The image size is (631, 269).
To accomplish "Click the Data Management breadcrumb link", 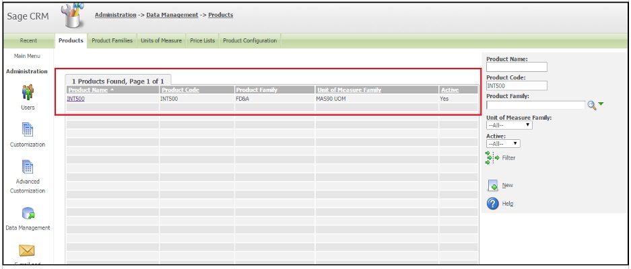I will tap(172, 15).
